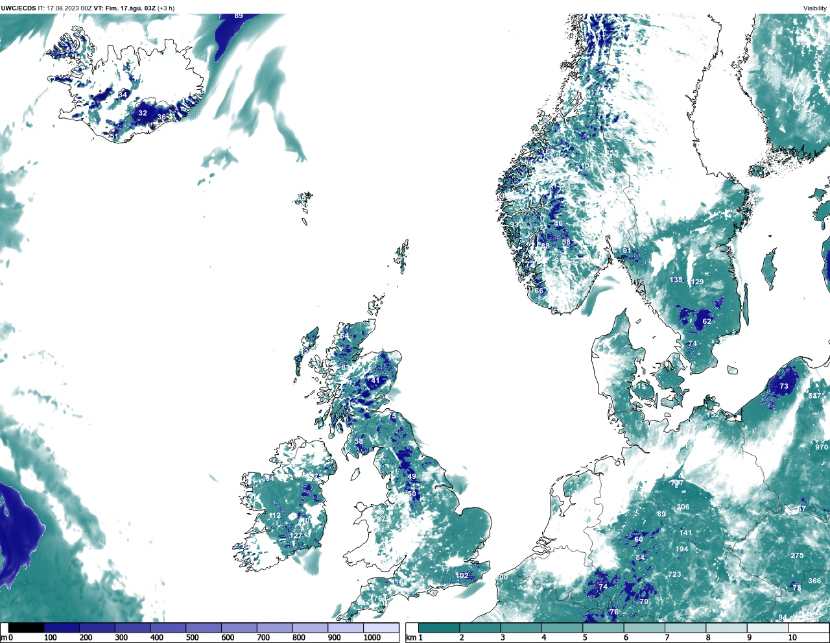This screenshot has height=643, width=830.
Task: Pick the lavender swatch after 1000 m
Action: [381, 628]
